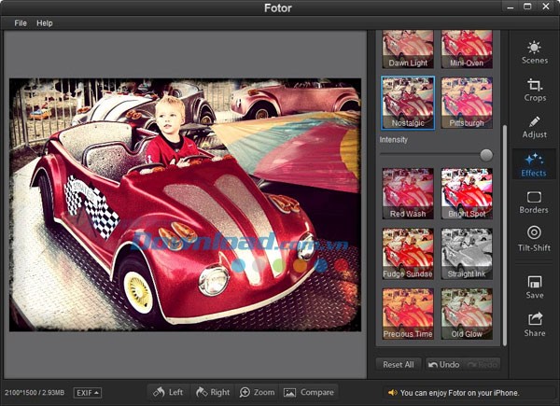Open the Scenes panel
Viewport: 560px width, 406px height.
pos(534,53)
